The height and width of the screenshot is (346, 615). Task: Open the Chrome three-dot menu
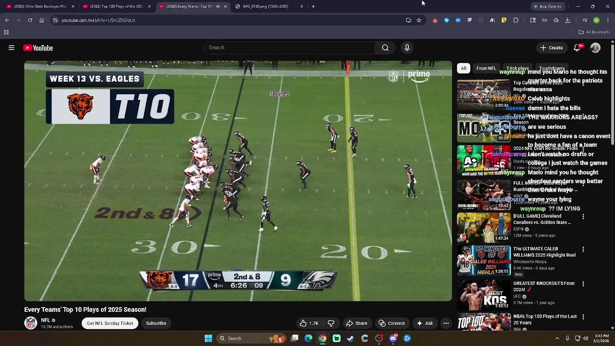coord(608,20)
